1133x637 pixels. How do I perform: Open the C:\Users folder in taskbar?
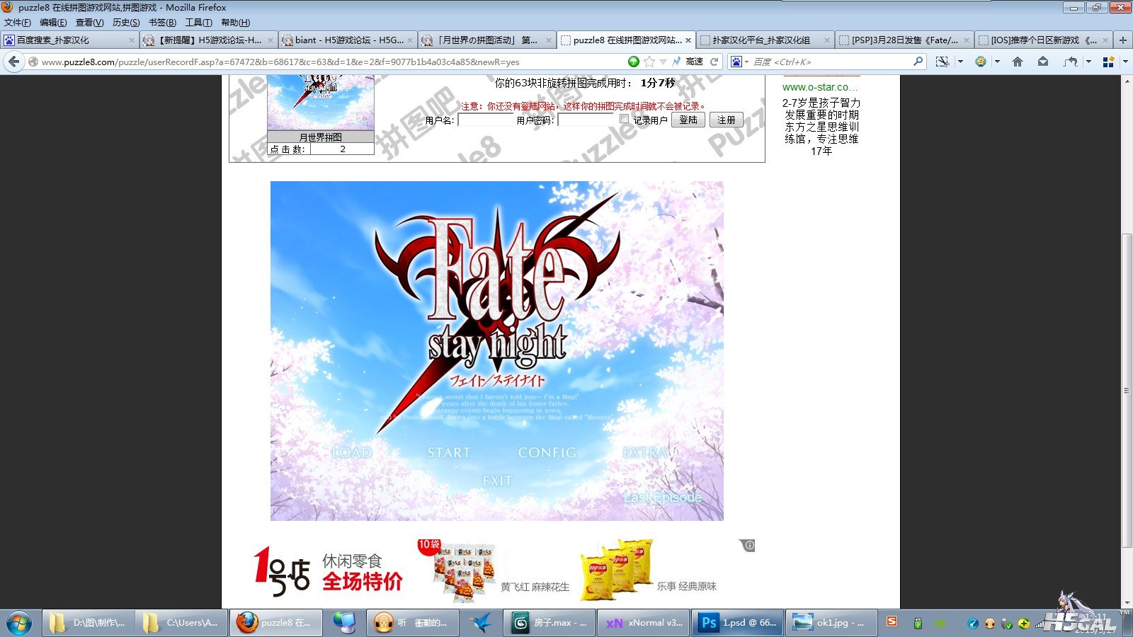[181, 623]
